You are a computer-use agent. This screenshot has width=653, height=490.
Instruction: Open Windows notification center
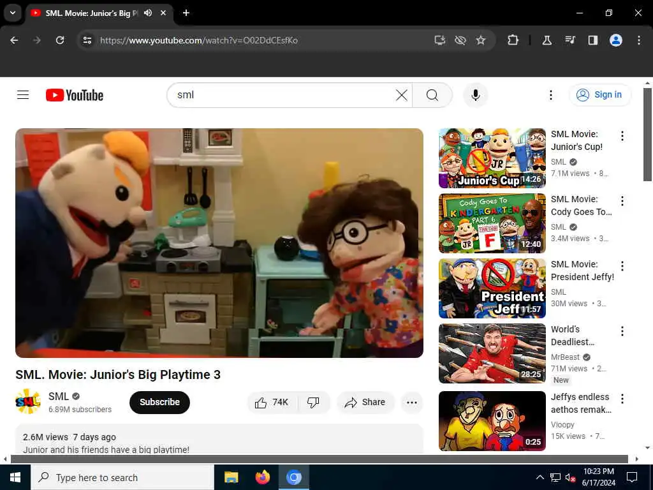pos(632,477)
